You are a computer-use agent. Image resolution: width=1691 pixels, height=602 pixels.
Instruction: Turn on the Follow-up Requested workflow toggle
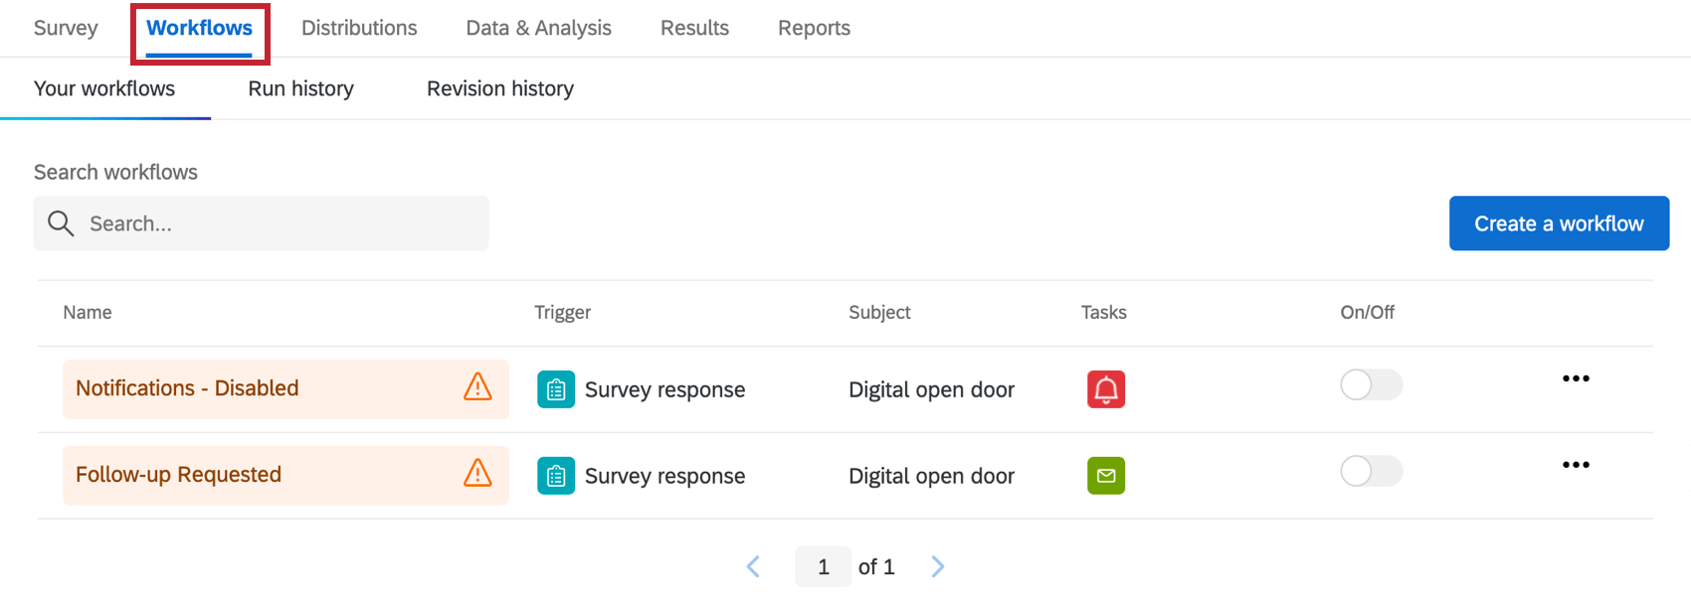(1371, 471)
